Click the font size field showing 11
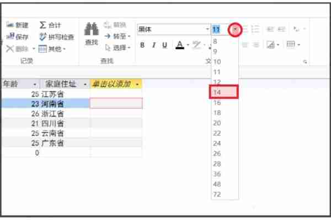The height and width of the screenshot is (220, 331). tap(220, 29)
